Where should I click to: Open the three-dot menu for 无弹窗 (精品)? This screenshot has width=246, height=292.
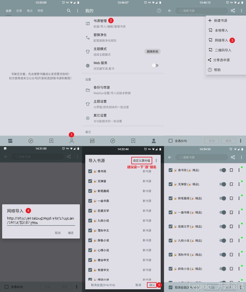(239, 184)
